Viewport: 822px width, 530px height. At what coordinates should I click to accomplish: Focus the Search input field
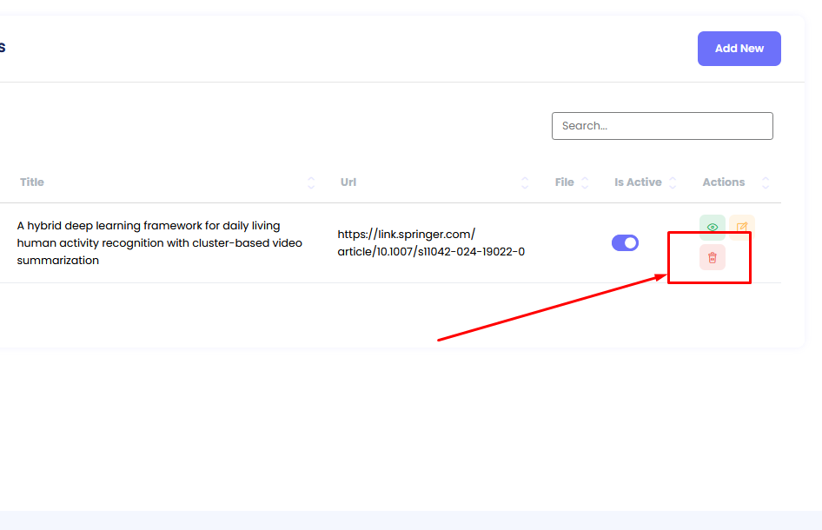pyautogui.click(x=662, y=126)
